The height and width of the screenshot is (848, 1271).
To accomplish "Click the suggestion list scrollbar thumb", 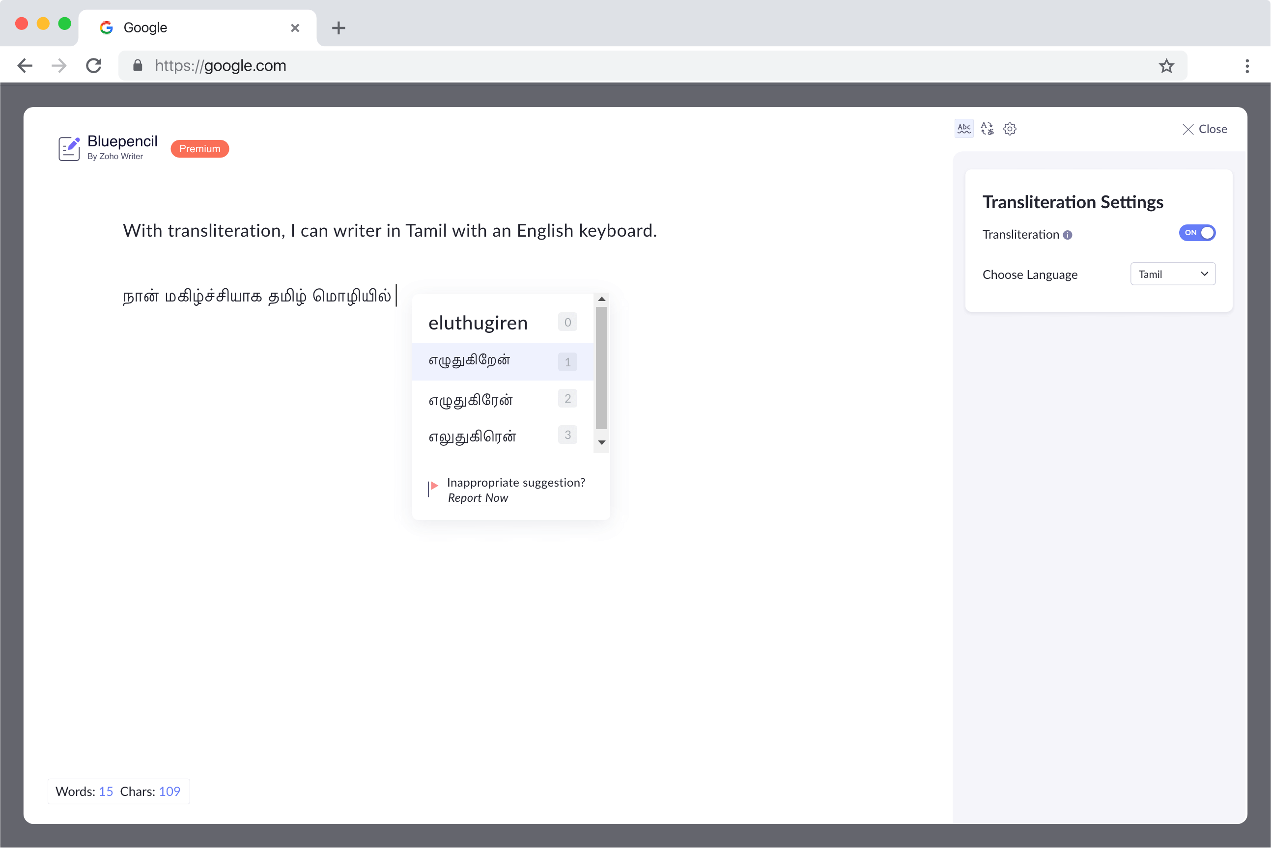I will (601, 368).
